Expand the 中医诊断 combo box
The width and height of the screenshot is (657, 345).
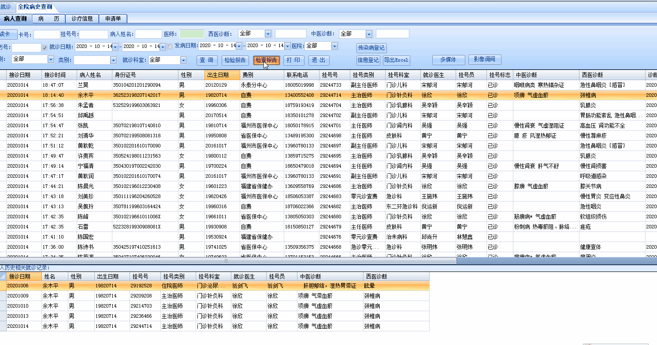click(x=369, y=34)
